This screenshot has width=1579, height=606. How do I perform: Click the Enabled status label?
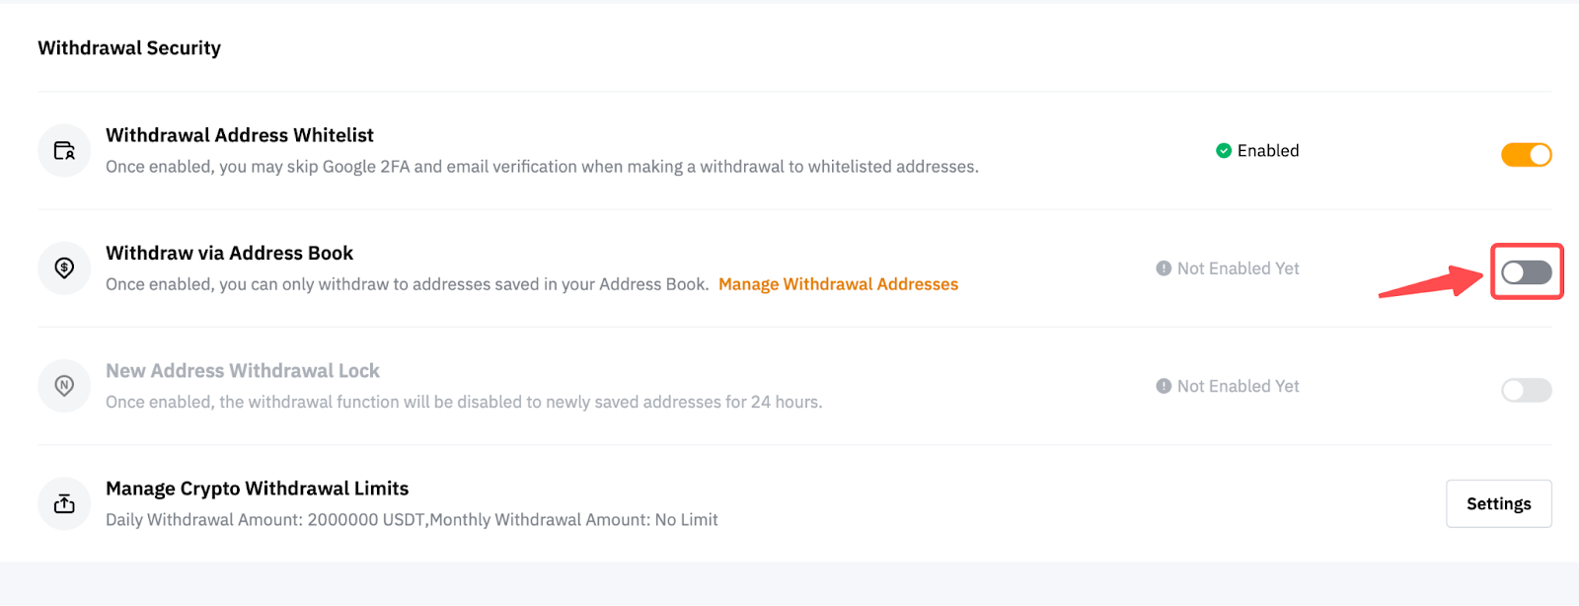[x=1268, y=151]
